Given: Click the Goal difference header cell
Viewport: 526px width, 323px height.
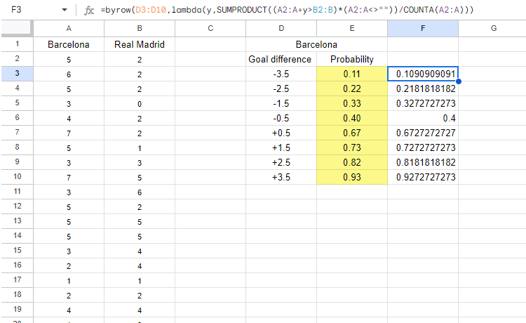Looking at the screenshot, I should [x=281, y=59].
